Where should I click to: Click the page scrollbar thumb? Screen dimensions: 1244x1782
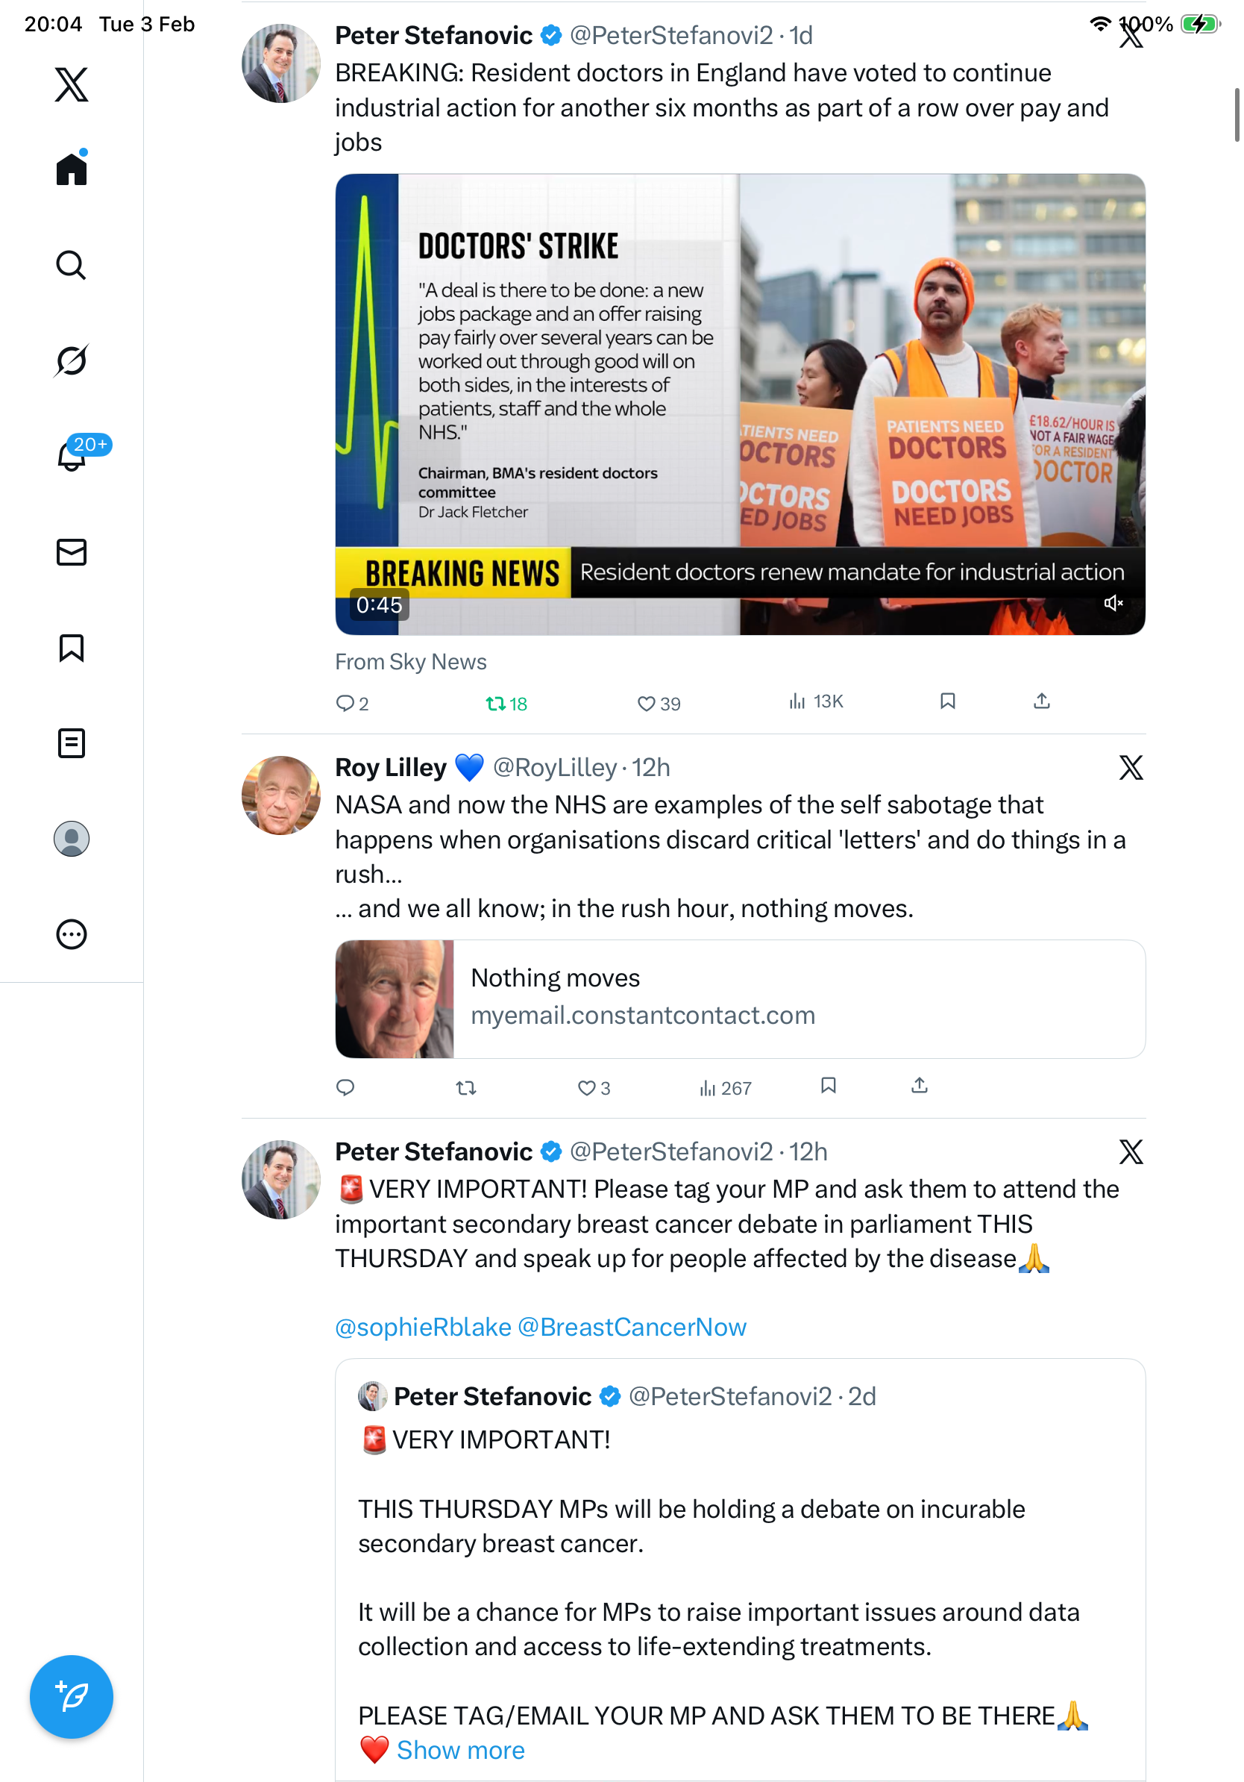tap(1237, 115)
